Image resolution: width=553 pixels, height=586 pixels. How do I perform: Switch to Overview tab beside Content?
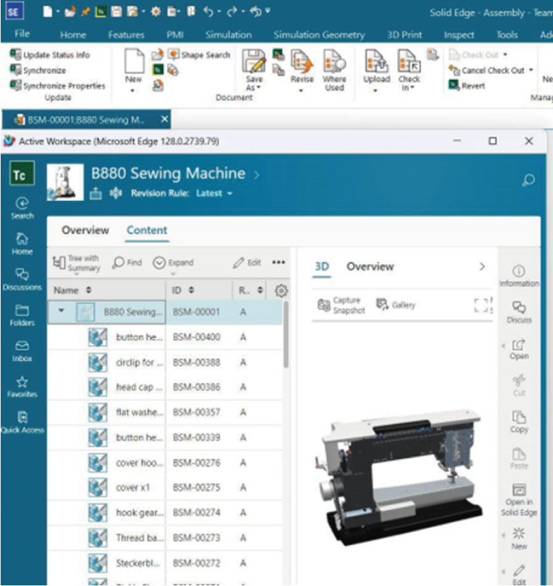pyautogui.click(x=85, y=230)
